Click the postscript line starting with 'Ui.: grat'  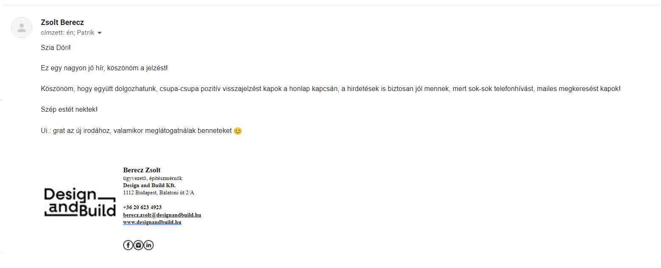[x=141, y=131]
